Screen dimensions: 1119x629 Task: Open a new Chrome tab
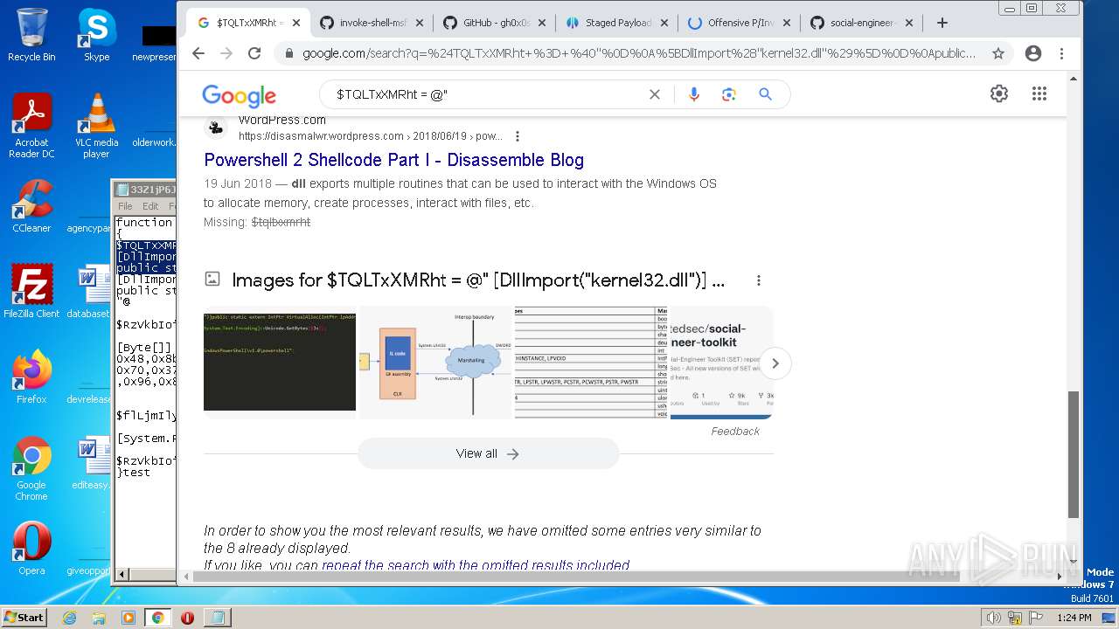click(942, 23)
